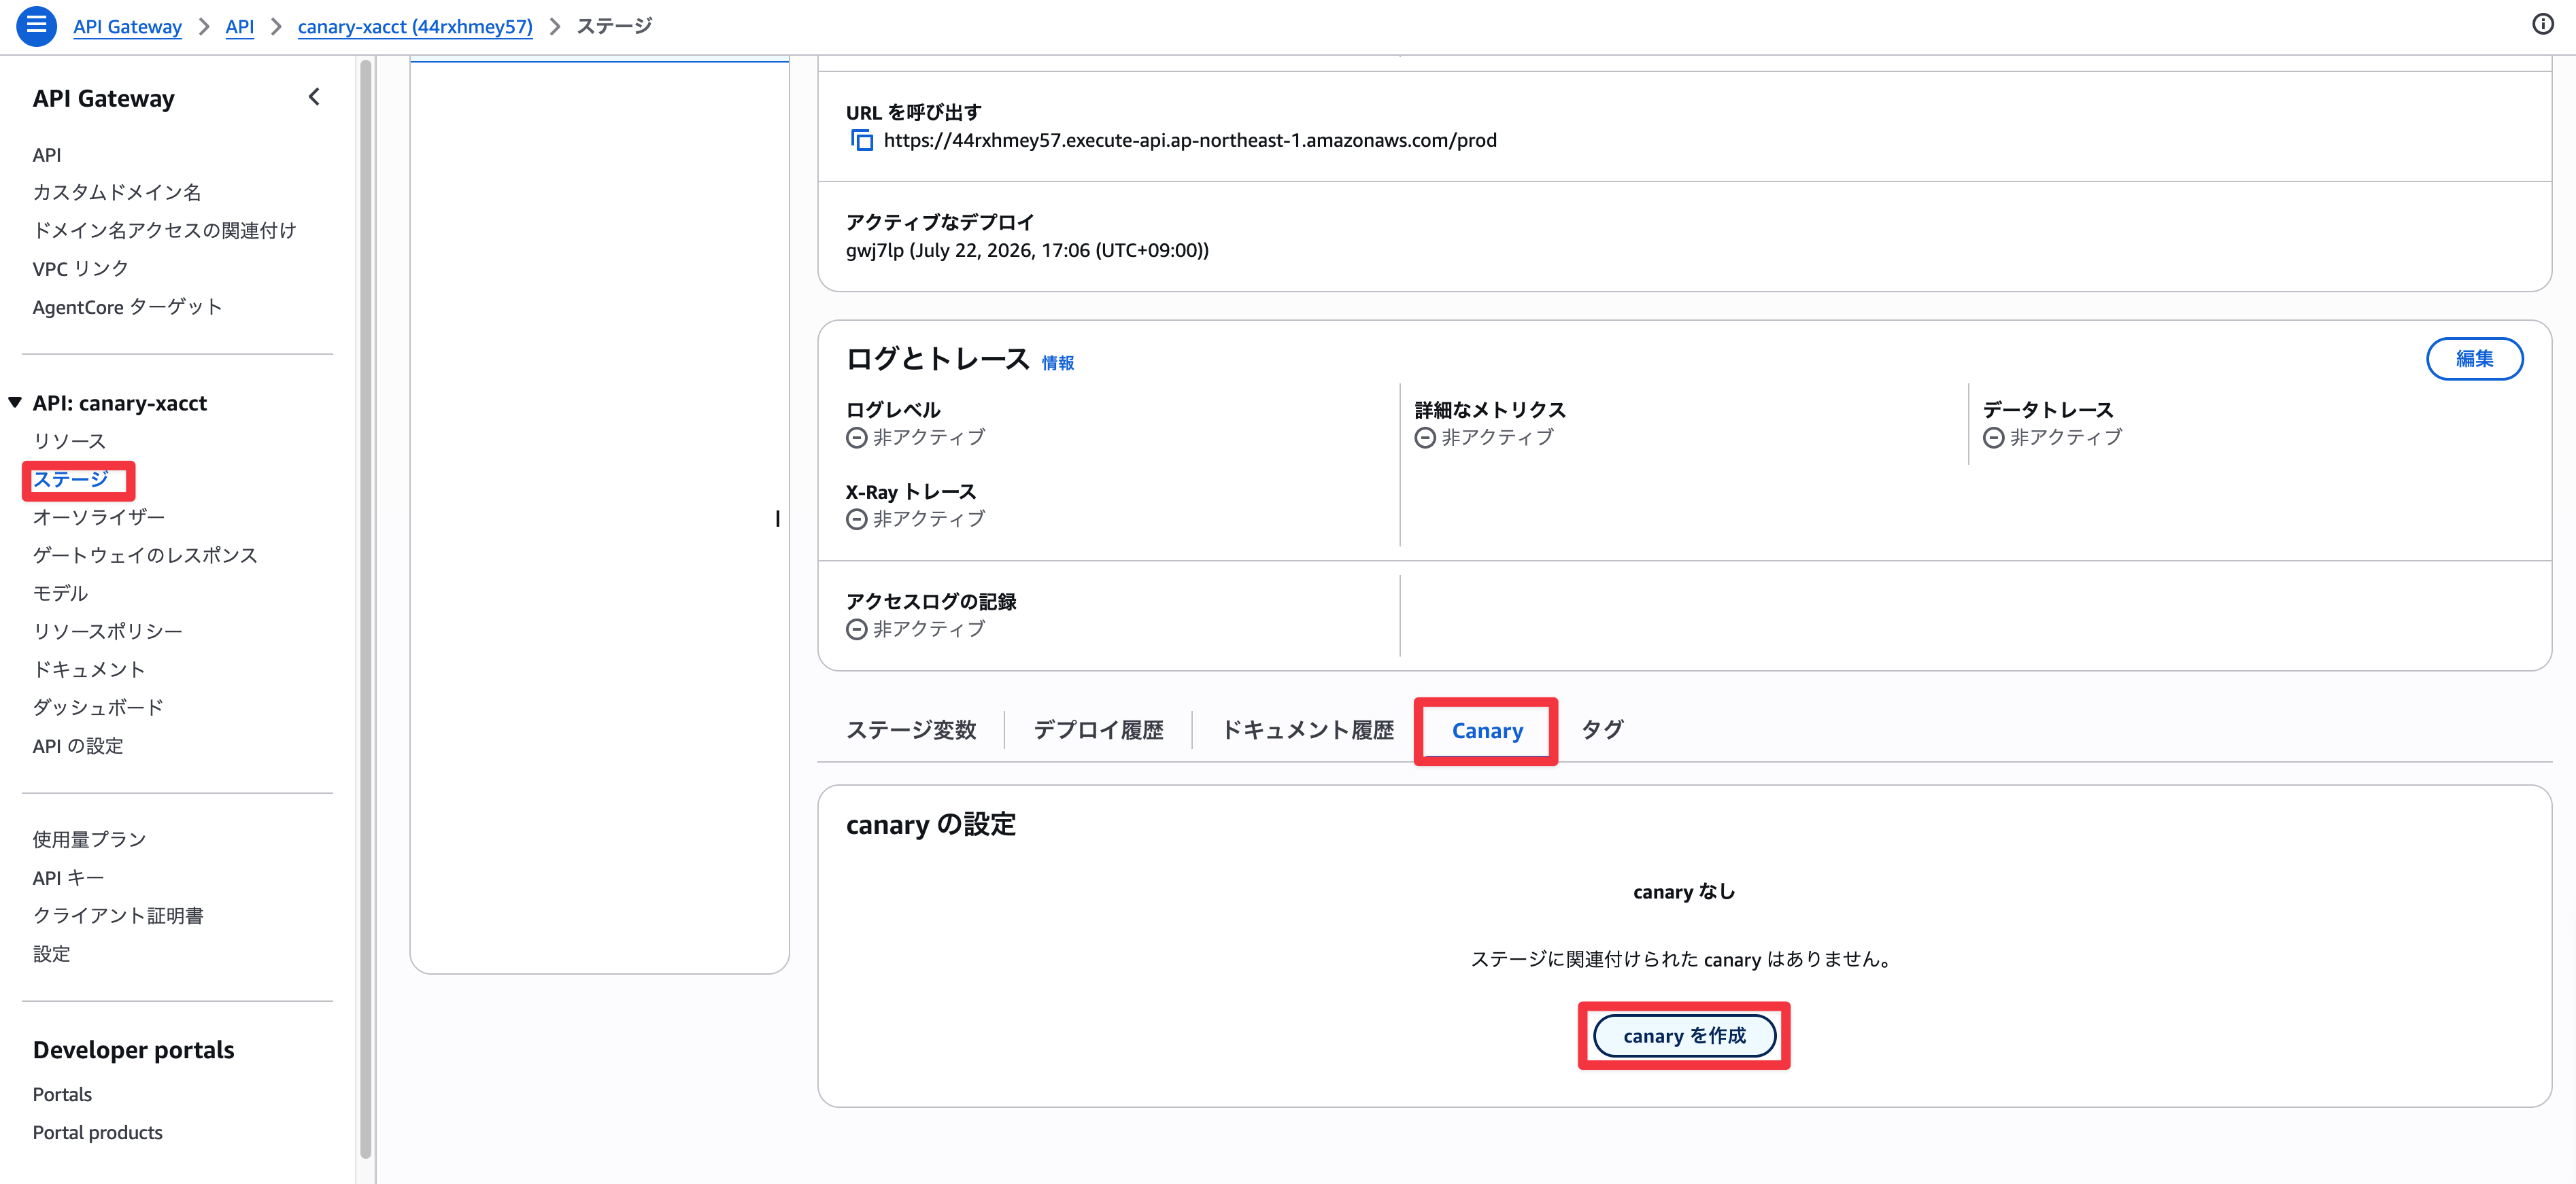2576x1184 pixels.
Task: Click the info icon at top right
Action: [x=2542, y=24]
